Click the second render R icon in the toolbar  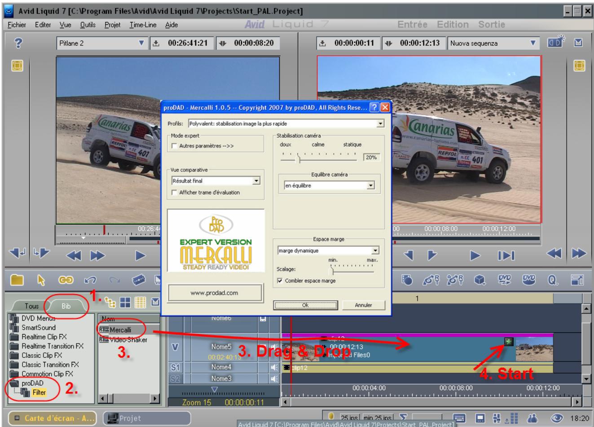tap(456, 280)
